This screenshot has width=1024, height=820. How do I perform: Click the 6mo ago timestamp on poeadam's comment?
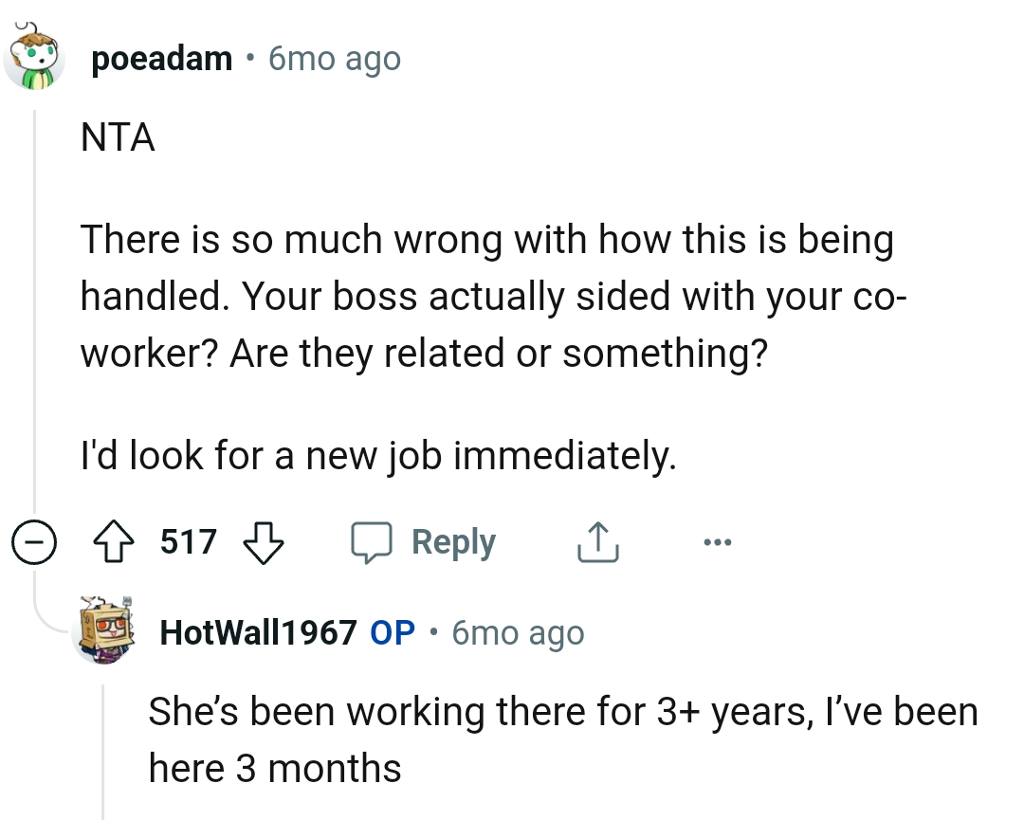334,58
